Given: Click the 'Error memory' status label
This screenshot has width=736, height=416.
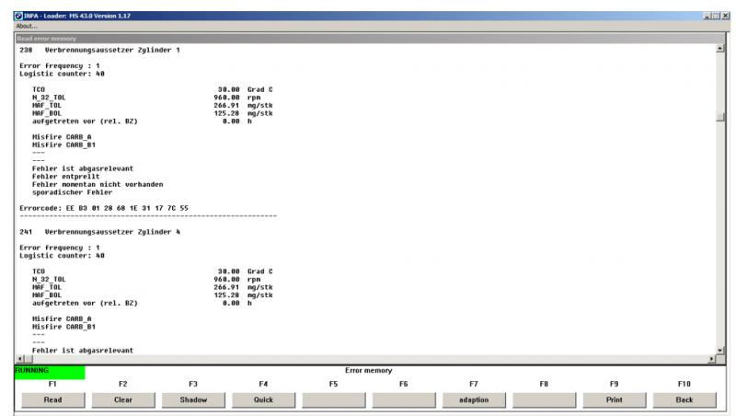Looking at the screenshot, I should click(x=369, y=371).
